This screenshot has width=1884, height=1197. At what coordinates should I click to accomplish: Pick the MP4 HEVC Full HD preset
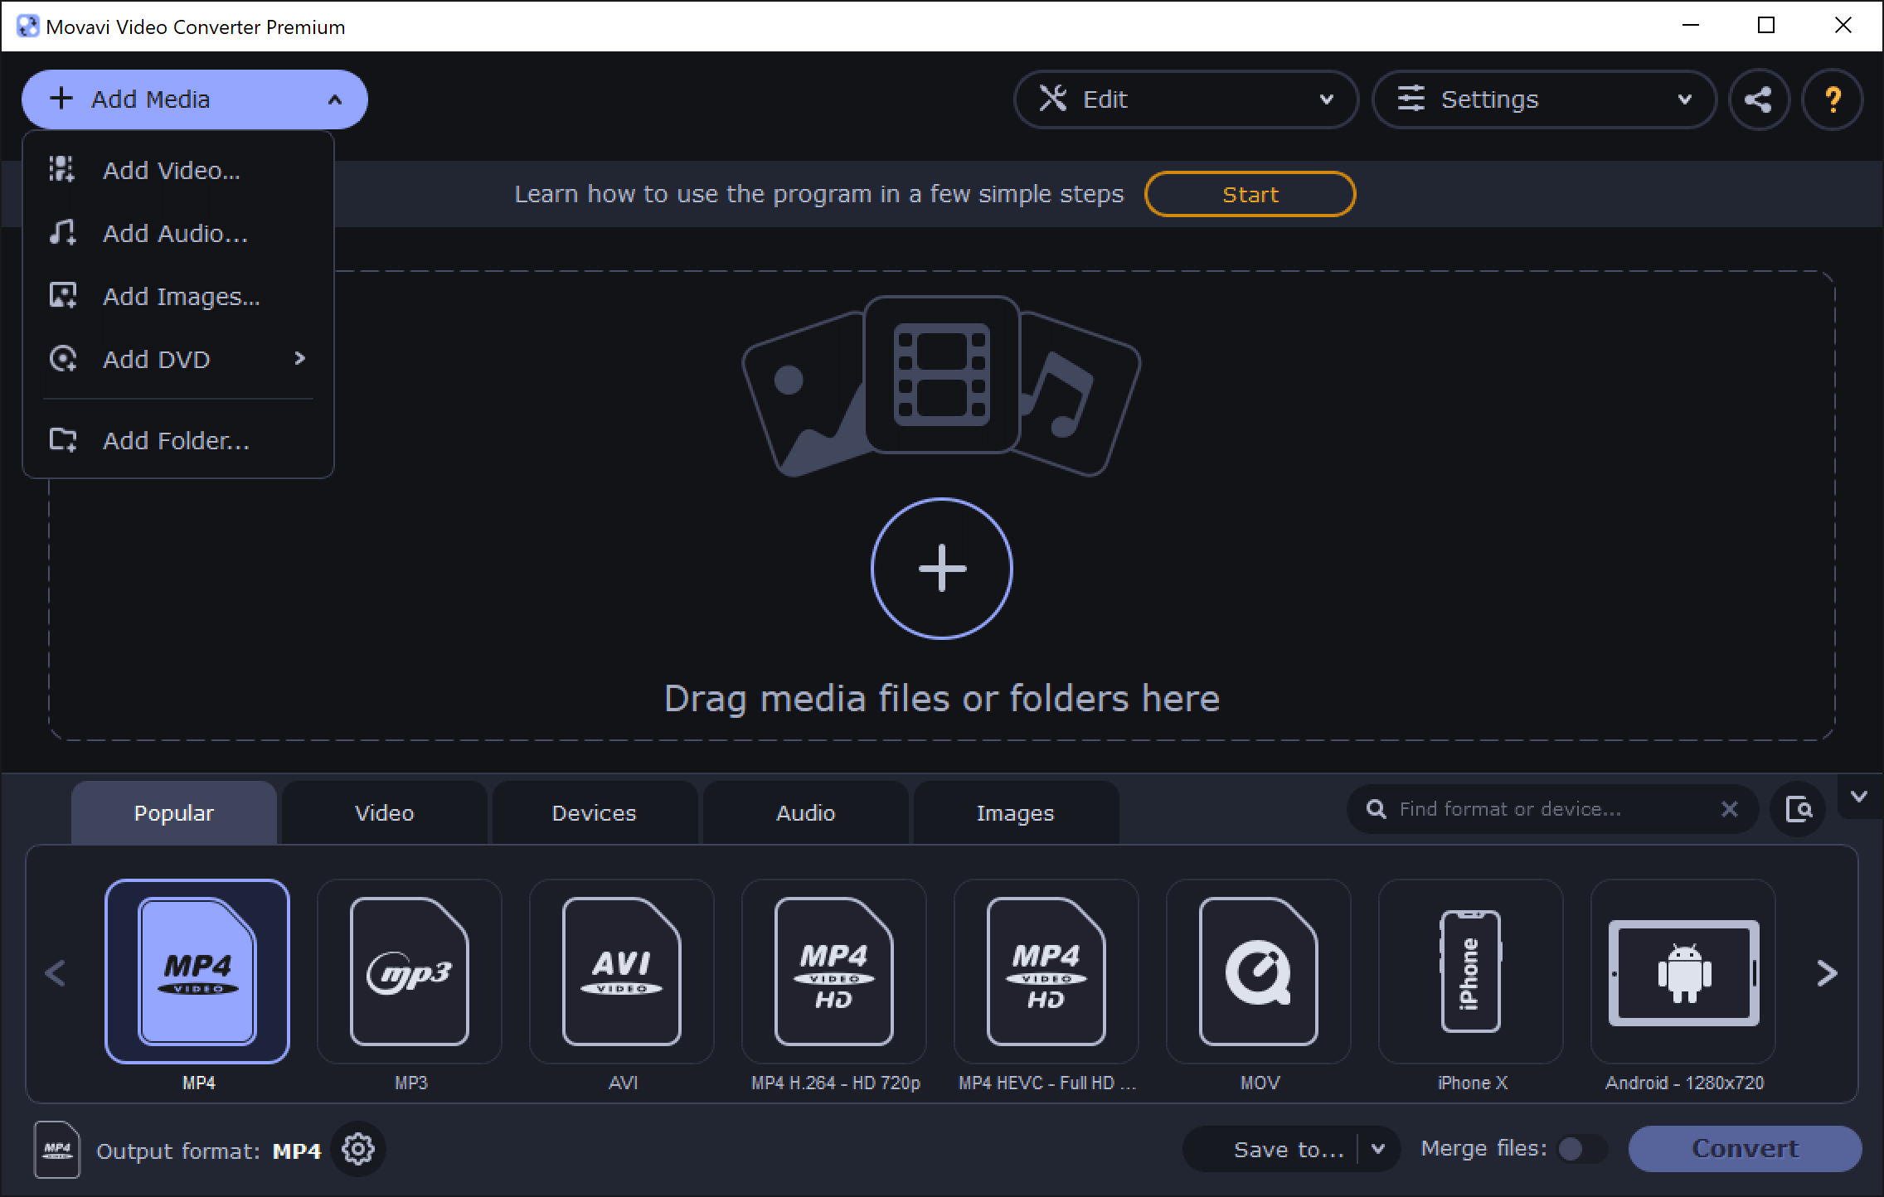(1046, 971)
